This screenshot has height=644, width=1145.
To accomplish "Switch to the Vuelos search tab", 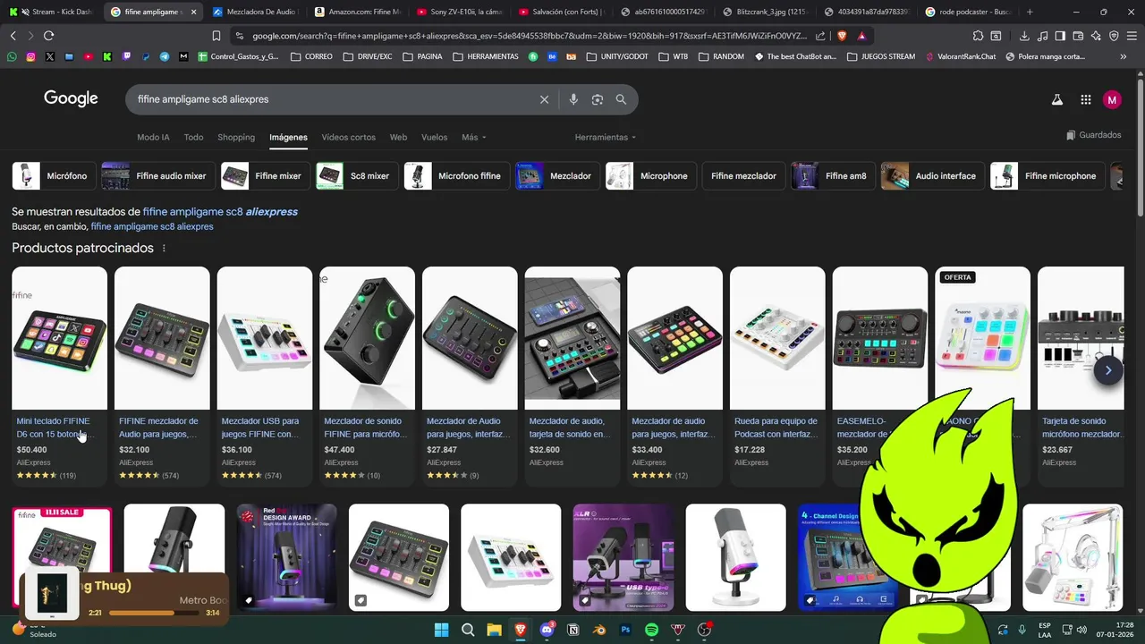I will 434,138.
